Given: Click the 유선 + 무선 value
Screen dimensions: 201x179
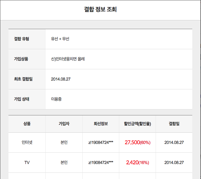Looking at the screenshot, I should click(x=60, y=39).
